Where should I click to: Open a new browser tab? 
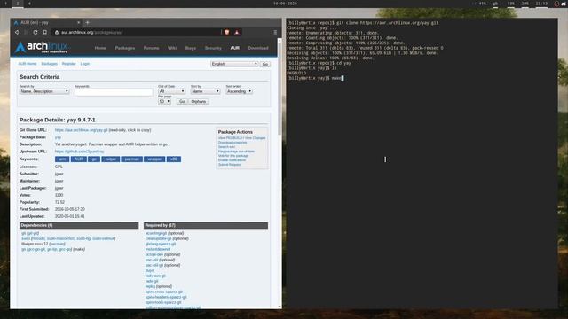point(87,22)
